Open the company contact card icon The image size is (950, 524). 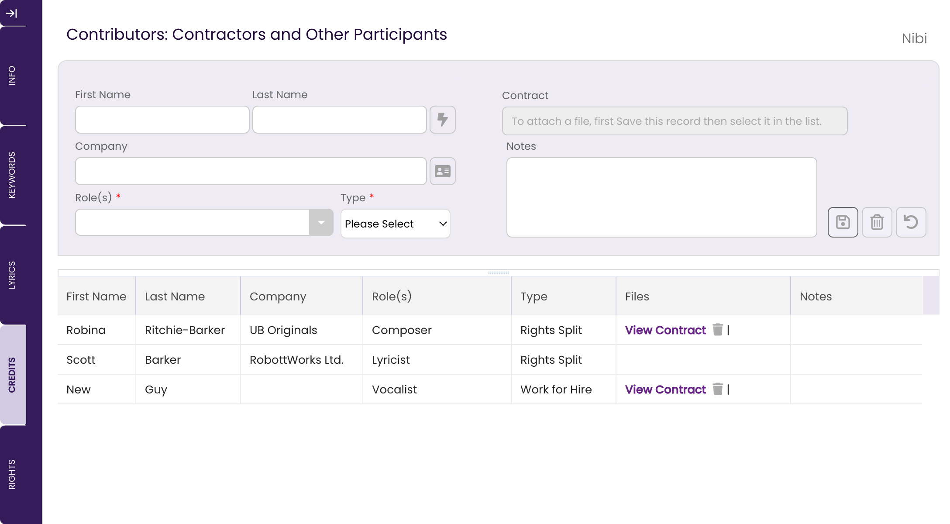443,171
